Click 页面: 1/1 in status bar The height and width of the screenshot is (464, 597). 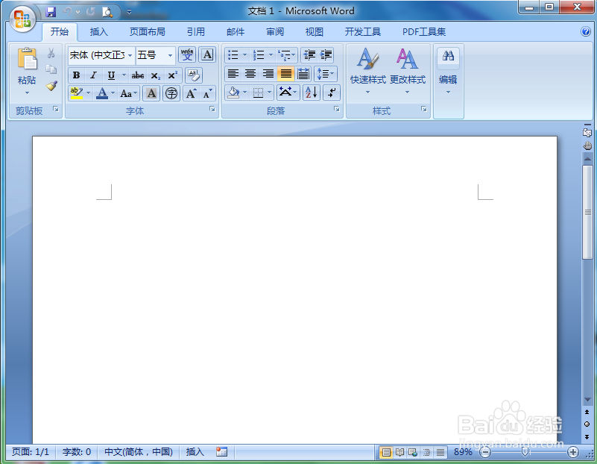pos(31,452)
